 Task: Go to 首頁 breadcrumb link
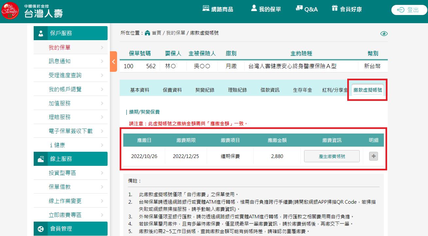click(157, 33)
